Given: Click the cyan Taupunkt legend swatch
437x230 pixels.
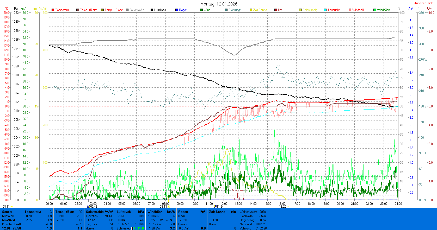Looking at the screenshot, I should pyautogui.click(x=325, y=10).
